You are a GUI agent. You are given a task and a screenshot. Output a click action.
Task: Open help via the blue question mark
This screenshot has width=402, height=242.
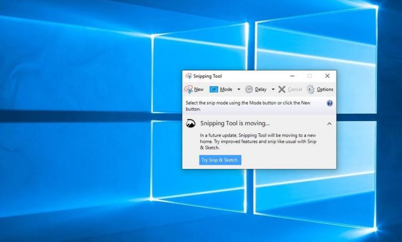pos(330,103)
